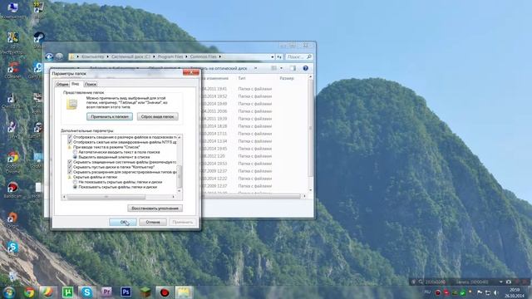
Task: Toggle 'Отображать сведения о размере файлов' checkbox
Action: pos(70,137)
